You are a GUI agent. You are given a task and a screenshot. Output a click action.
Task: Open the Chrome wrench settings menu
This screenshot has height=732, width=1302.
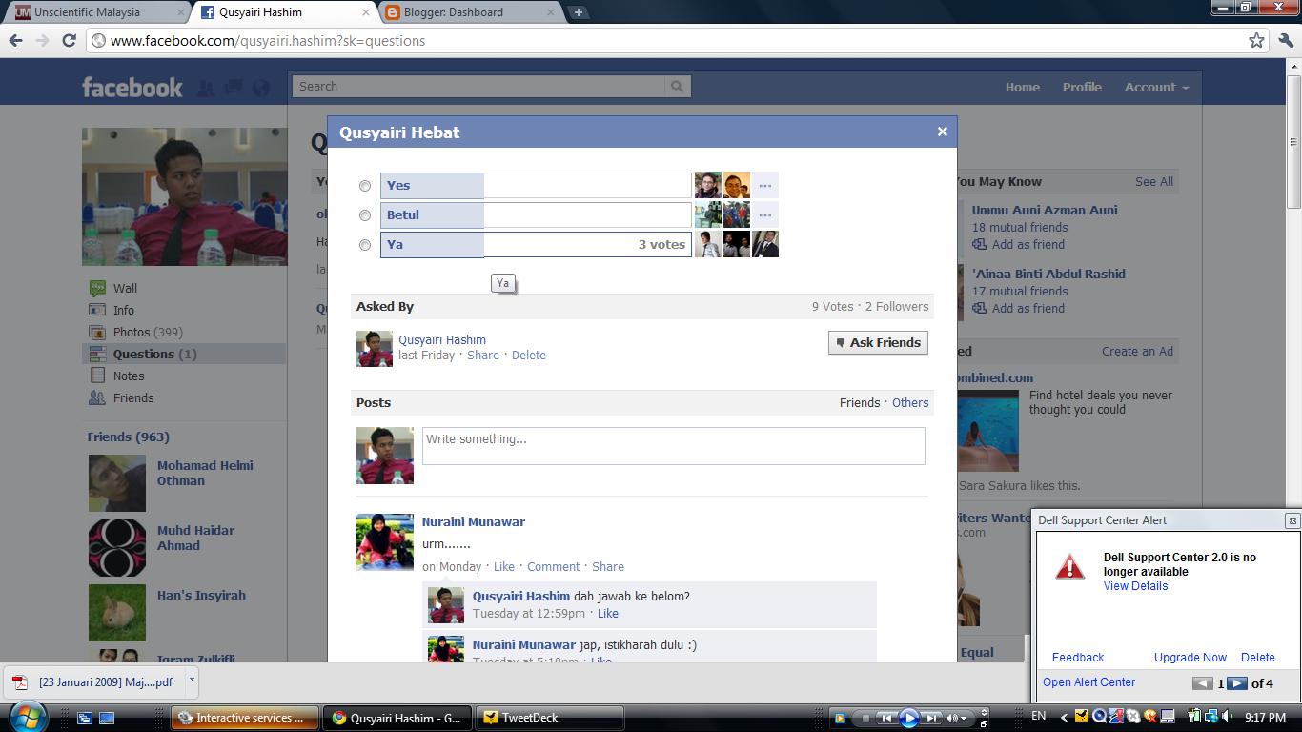[1286, 40]
